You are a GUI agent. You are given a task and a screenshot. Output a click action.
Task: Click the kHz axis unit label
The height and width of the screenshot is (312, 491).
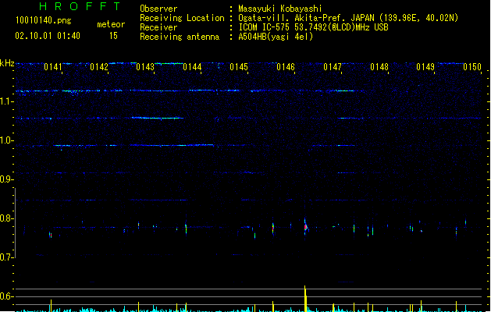coord(7,63)
